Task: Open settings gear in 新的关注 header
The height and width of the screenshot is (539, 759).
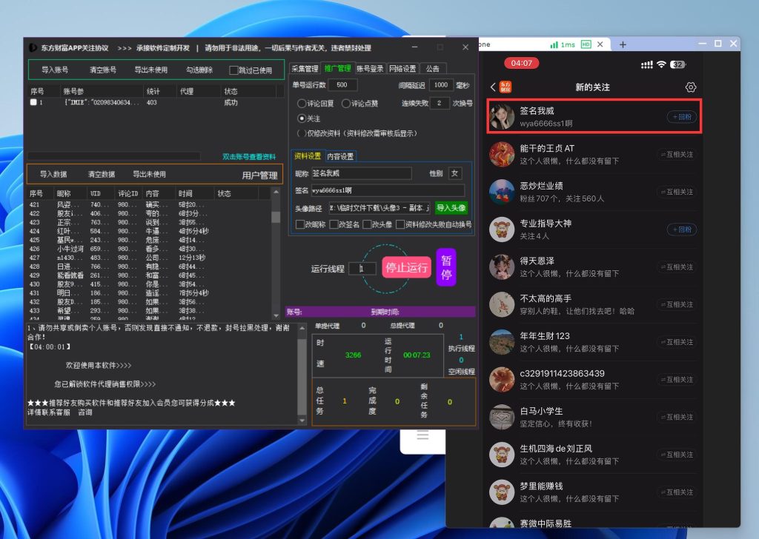Action: pyautogui.click(x=691, y=87)
